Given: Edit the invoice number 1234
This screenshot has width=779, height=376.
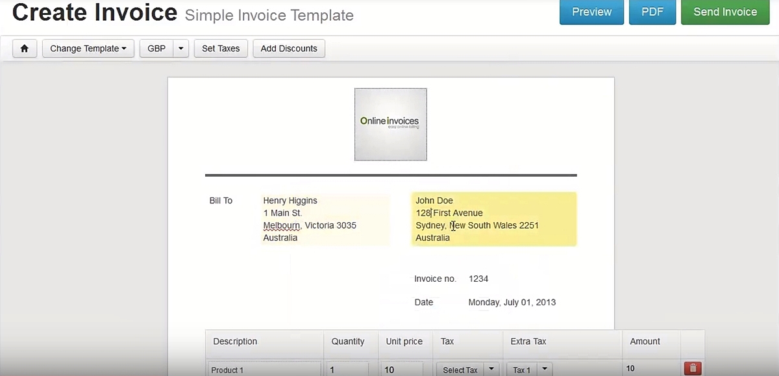Looking at the screenshot, I should pos(478,279).
